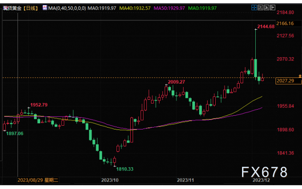
Task: Click the 1898.60 axis value
Action: tap(285, 129)
